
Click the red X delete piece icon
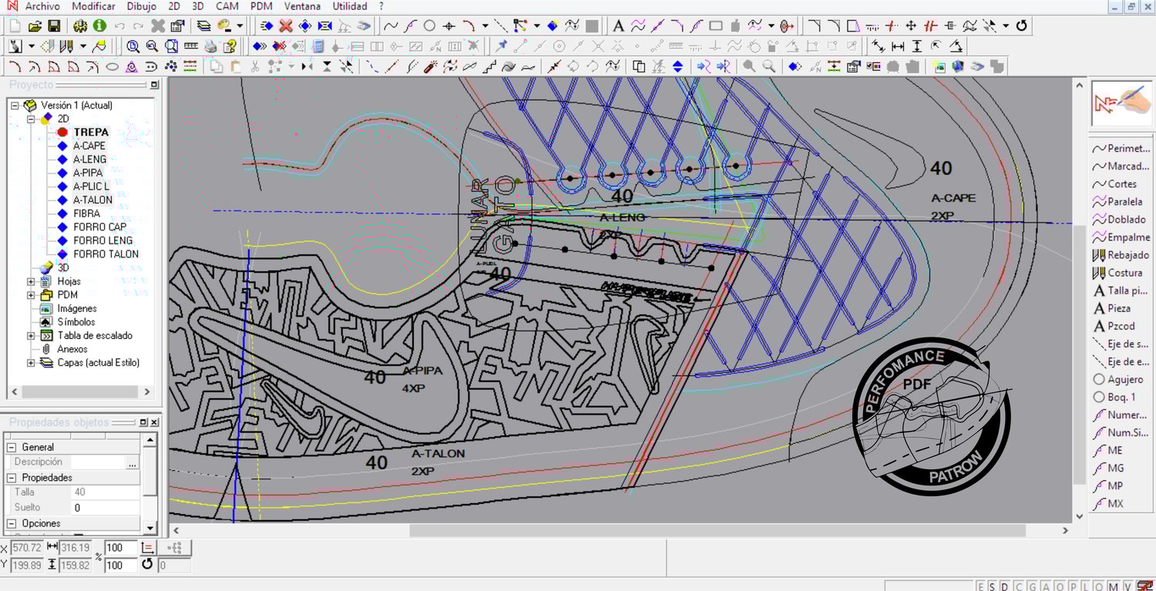285,26
